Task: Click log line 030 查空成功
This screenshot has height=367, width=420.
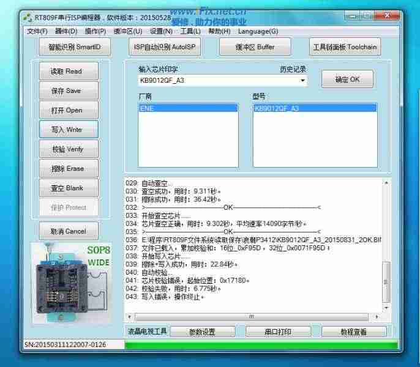Action: click(173, 191)
